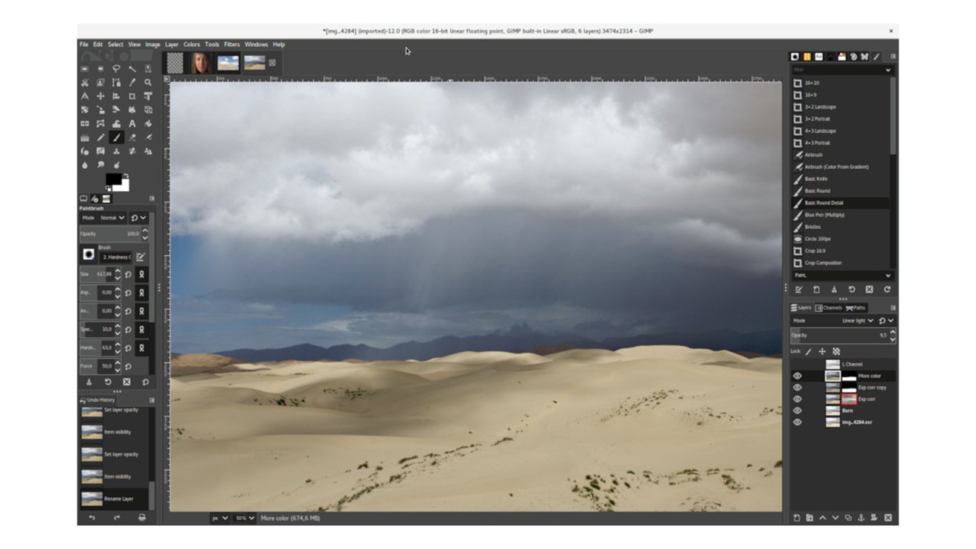976x549 pixels.
Task: Create a new layer icon
Action: [x=797, y=518]
